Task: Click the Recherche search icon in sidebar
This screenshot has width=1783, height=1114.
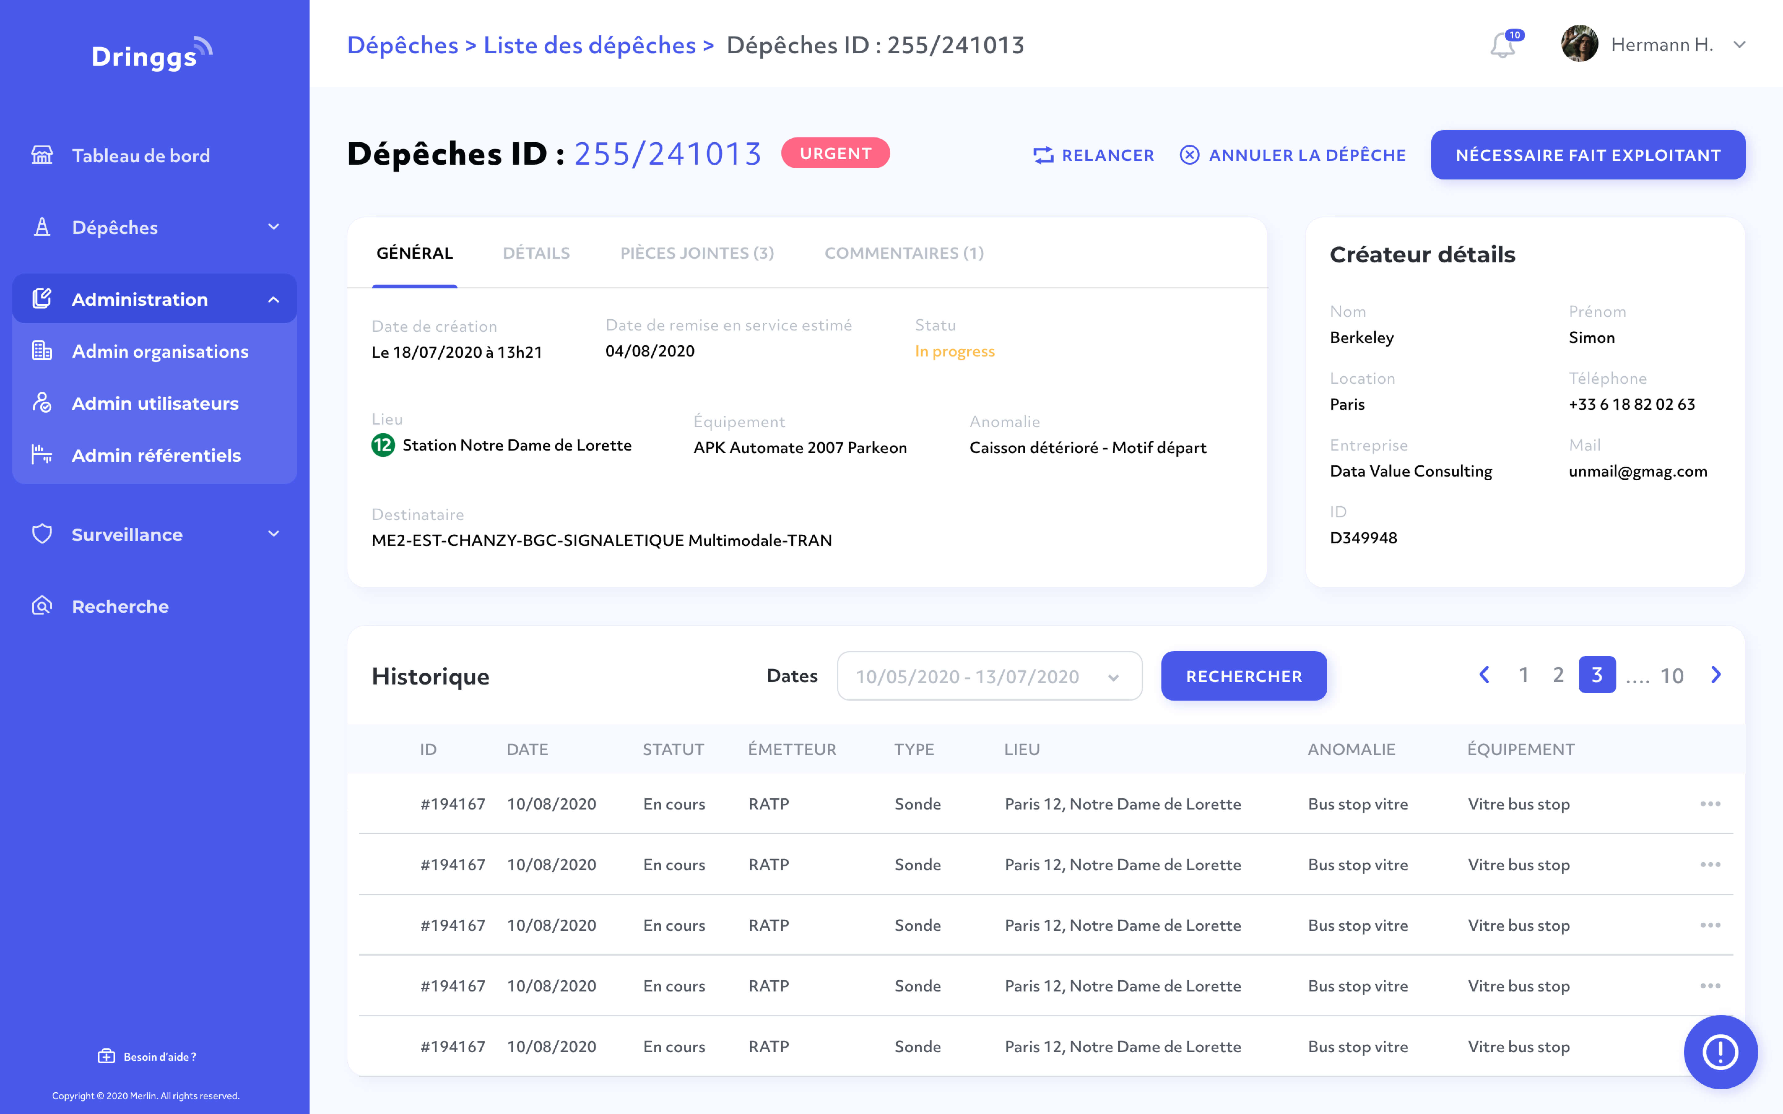Action: point(42,606)
